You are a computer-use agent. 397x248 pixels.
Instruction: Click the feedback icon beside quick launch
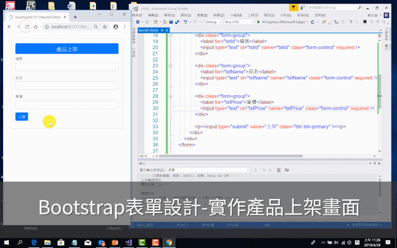[302, 7]
